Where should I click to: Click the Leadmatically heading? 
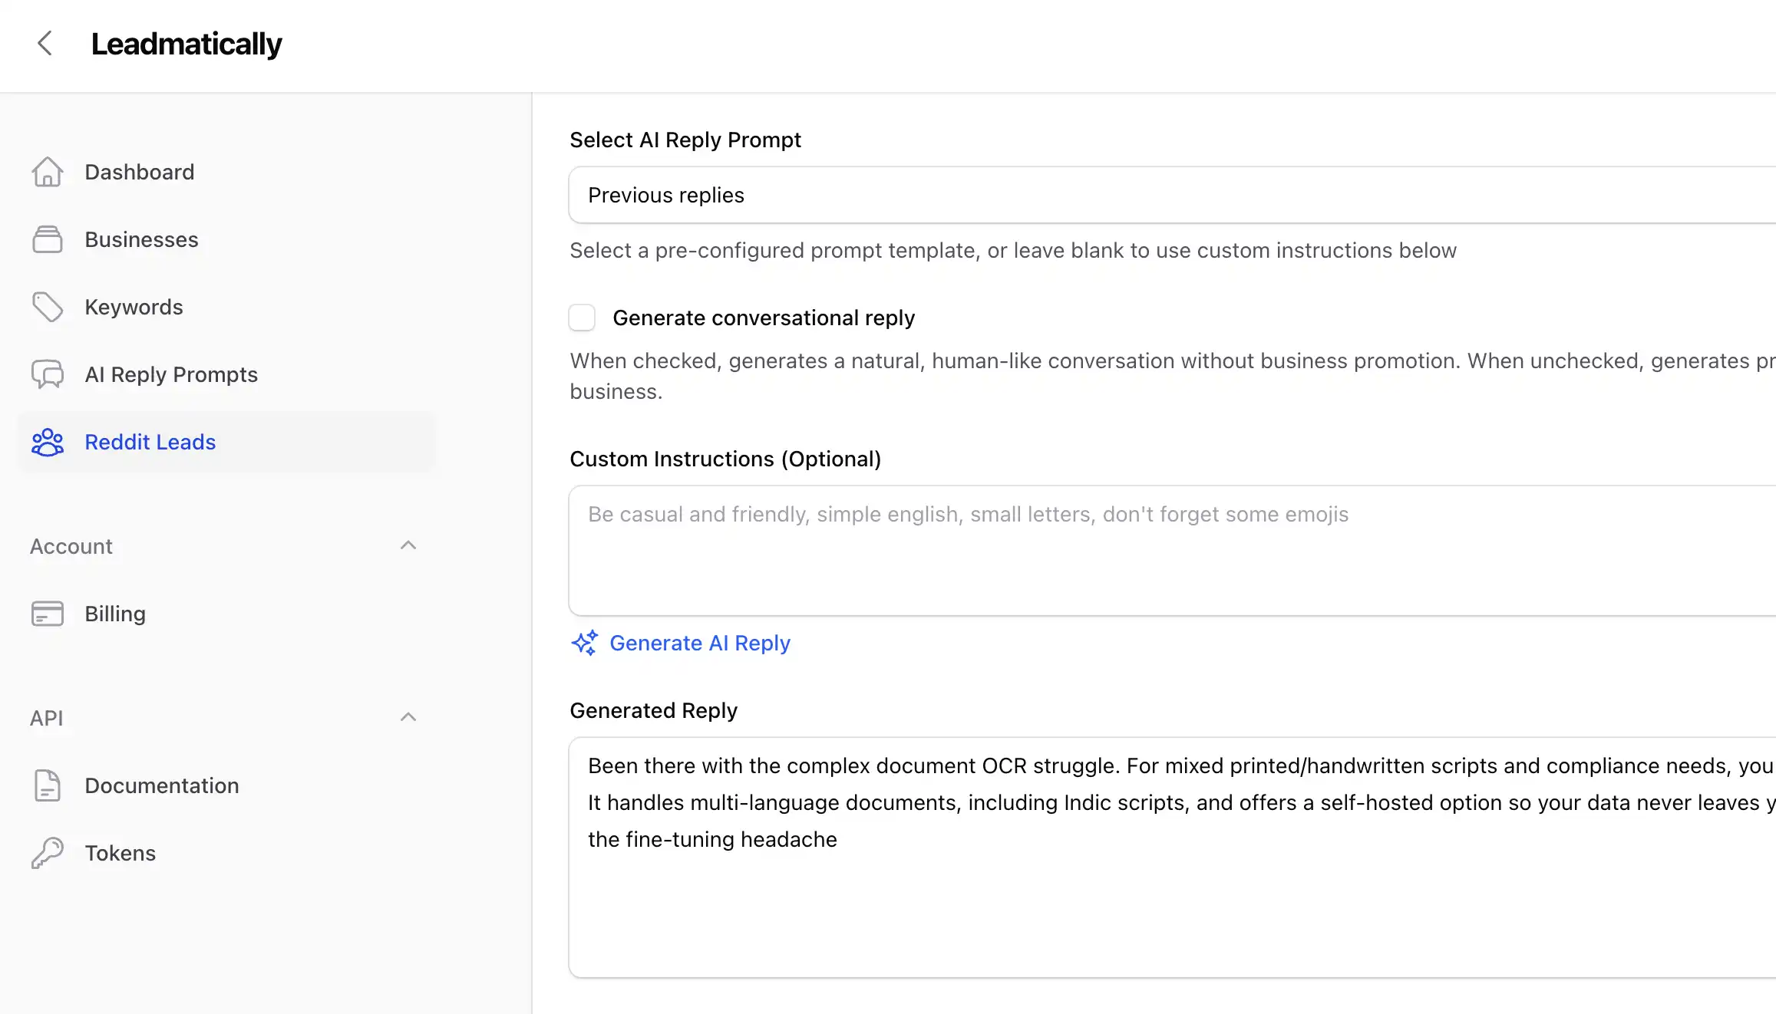point(187,44)
